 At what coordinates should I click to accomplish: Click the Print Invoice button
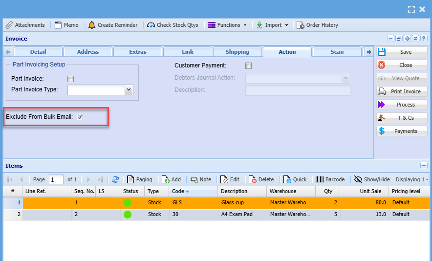[401, 91]
